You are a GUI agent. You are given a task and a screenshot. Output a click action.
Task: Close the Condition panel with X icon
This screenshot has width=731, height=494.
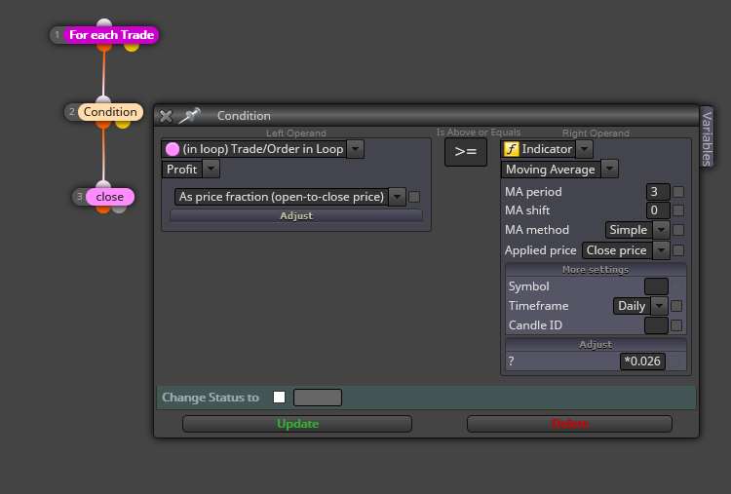[166, 116]
